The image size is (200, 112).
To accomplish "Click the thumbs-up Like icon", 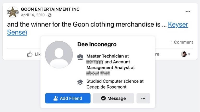I will (30, 54).
